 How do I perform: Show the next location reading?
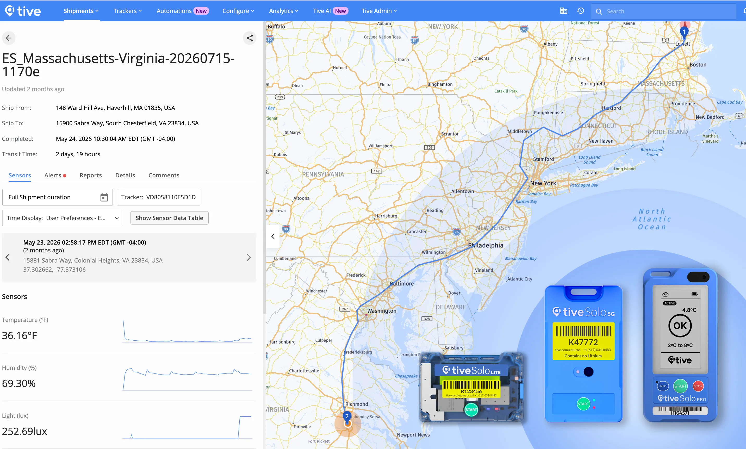pyautogui.click(x=249, y=258)
